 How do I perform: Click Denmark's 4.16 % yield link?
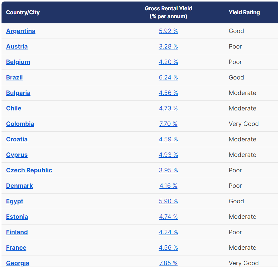pos(168,186)
